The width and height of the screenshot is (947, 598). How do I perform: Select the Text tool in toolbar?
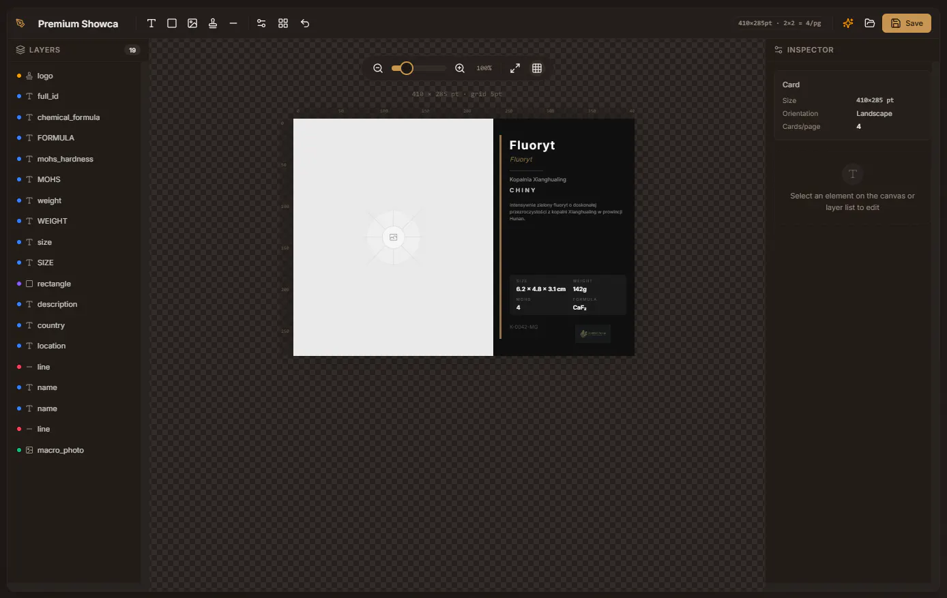[x=151, y=23]
